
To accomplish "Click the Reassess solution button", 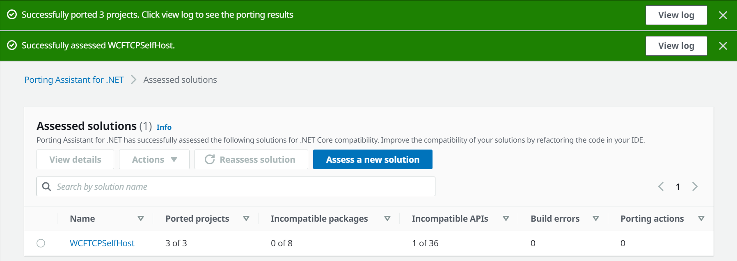I will point(251,159).
